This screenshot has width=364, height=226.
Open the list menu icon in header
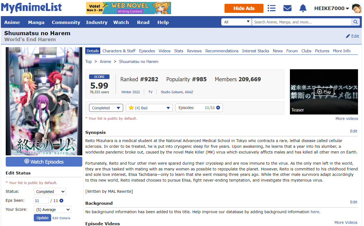(x=271, y=8)
